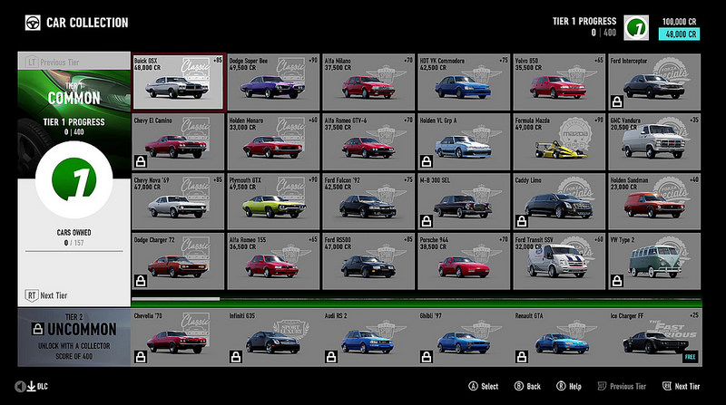Viewport: 726px width, 405px height.
Task: Click the Back button prompt
Action: point(527,387)
